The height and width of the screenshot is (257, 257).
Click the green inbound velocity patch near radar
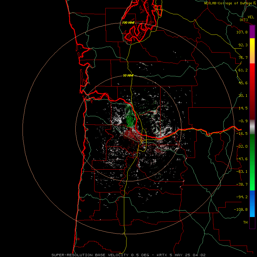pos(130,117)
